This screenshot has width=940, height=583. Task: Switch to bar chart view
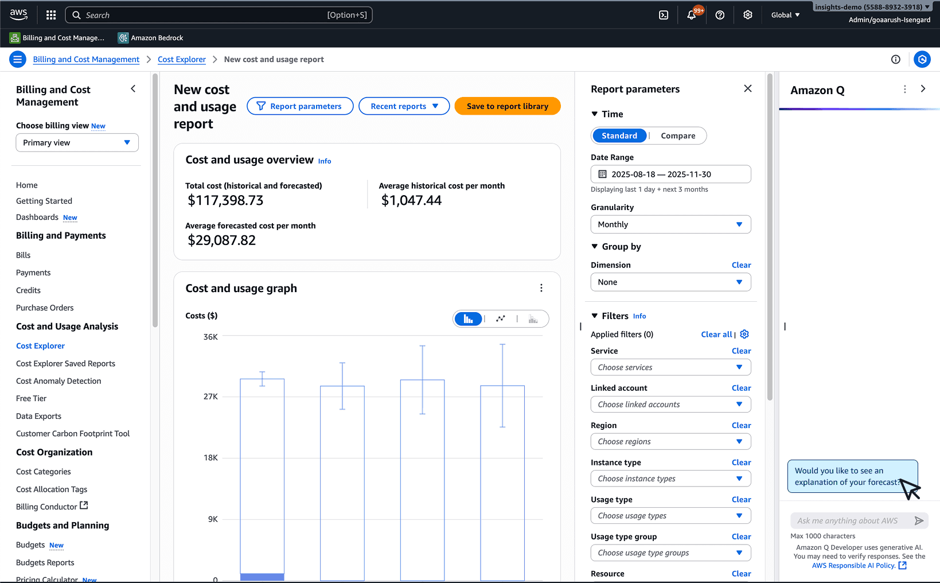click(x=468, y=319)
